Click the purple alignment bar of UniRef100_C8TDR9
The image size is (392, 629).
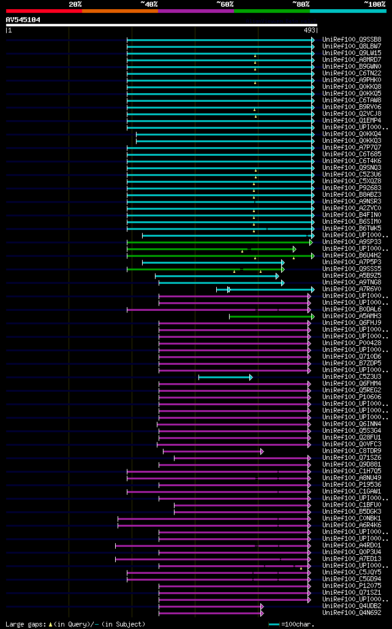pos(213,451)
